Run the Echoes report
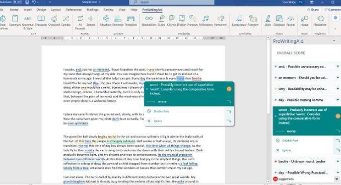This screenshot has height=185, width=341. 91,21
